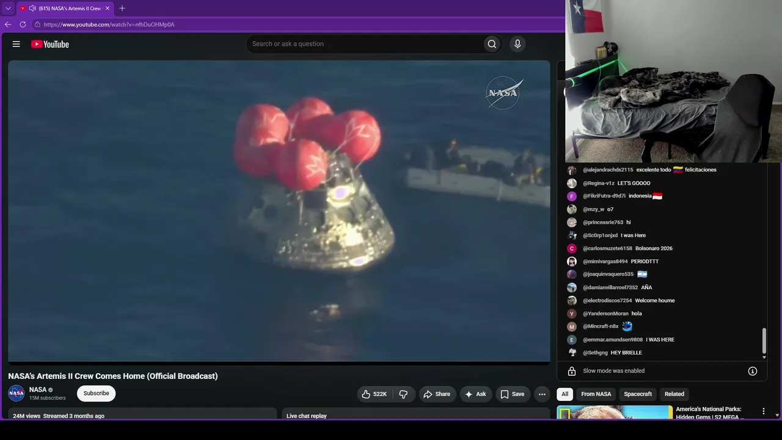Click avatar of @carlosmuzete6158

[x=572, y=249]
